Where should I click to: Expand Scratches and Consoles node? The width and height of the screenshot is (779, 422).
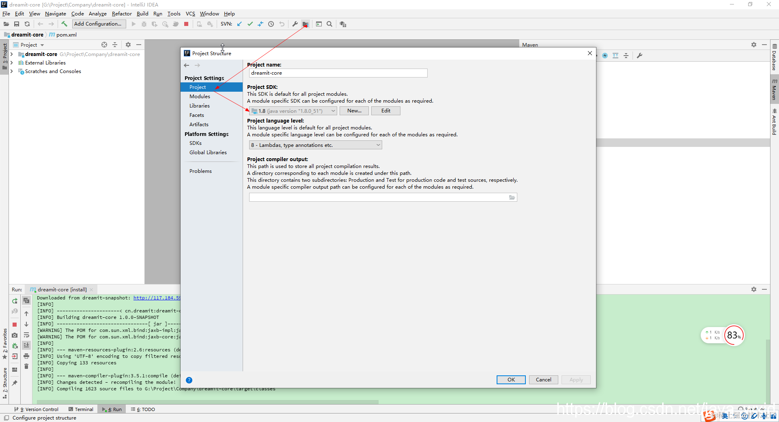(x=12, y=71)
